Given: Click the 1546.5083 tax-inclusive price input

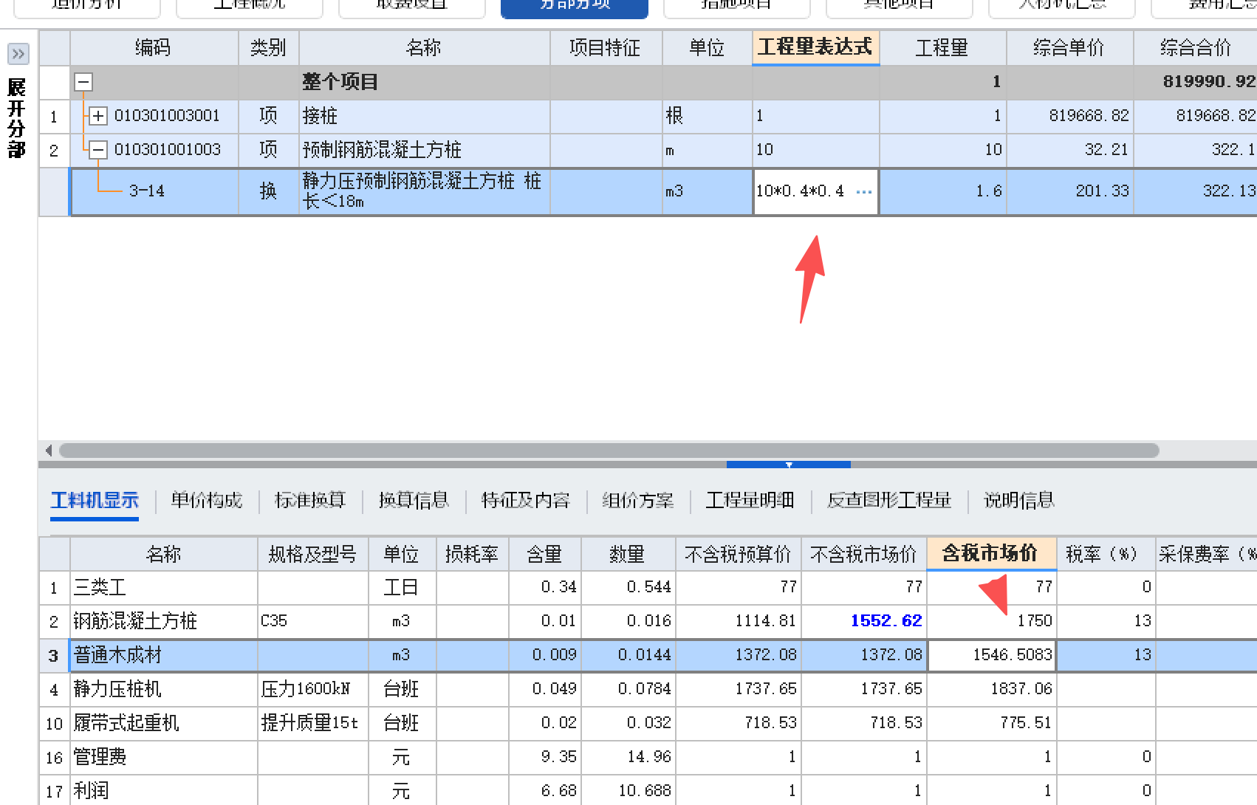Looking at the screenshot, I should point(991,656).
